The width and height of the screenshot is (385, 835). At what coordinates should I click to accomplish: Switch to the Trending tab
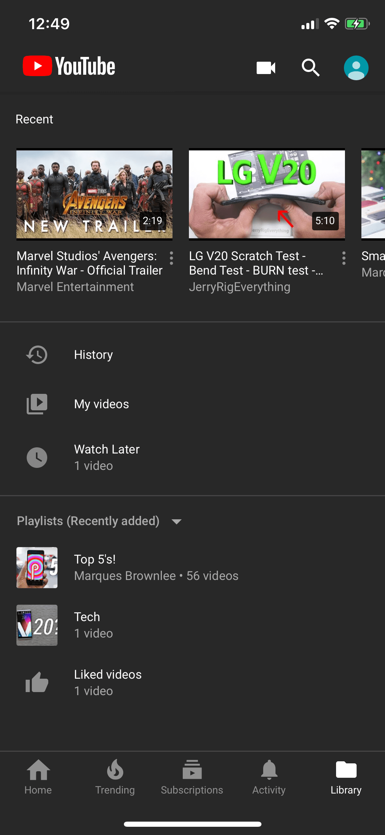coord(115,777)
